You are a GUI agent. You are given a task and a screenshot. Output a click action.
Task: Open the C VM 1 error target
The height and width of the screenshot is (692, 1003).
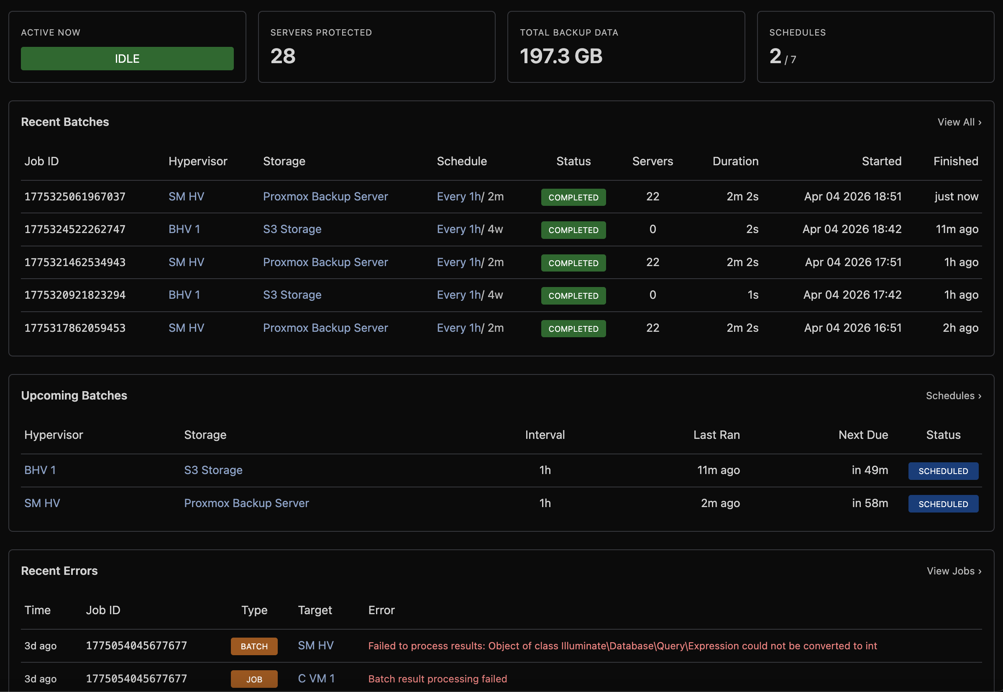316,678
